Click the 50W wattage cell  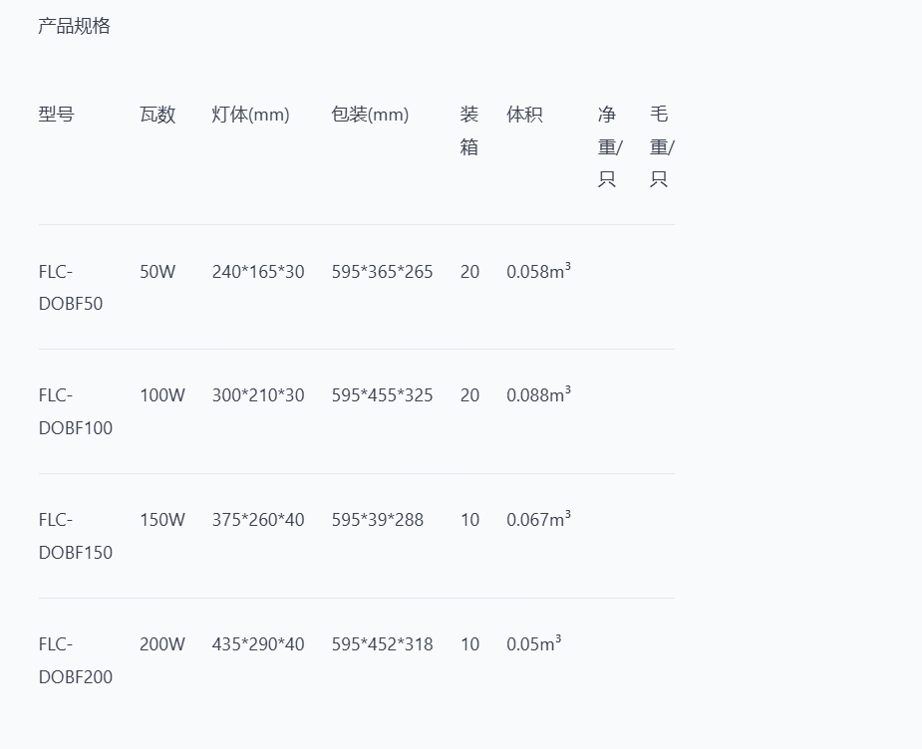(x=157, y=272)
